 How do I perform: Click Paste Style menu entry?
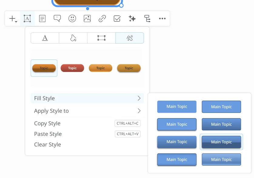click(x=48, y=134)
